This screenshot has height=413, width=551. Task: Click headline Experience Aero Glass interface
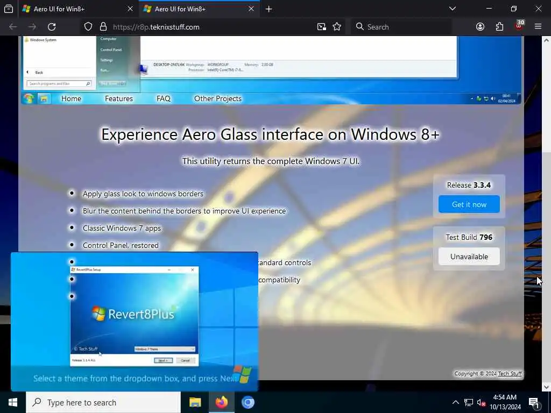point(270,134)
